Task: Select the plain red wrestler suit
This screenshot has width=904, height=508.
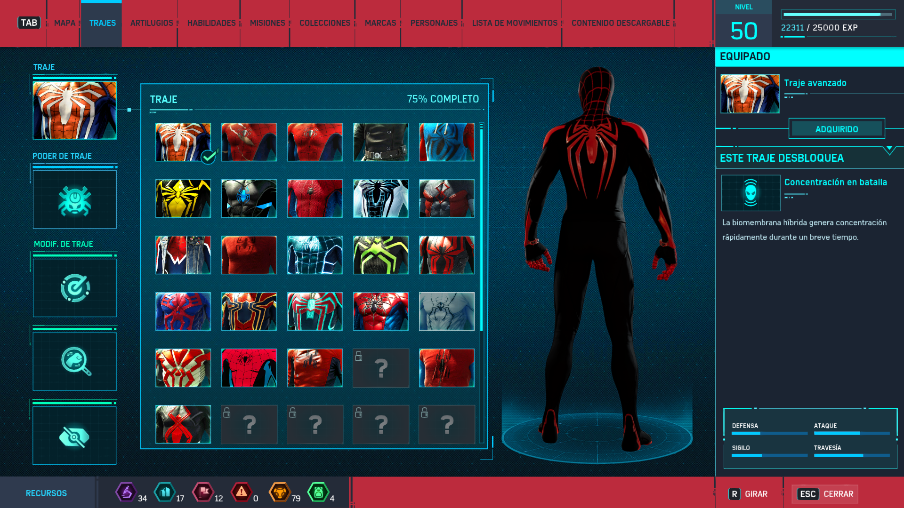Action: (x=249, y=255)
